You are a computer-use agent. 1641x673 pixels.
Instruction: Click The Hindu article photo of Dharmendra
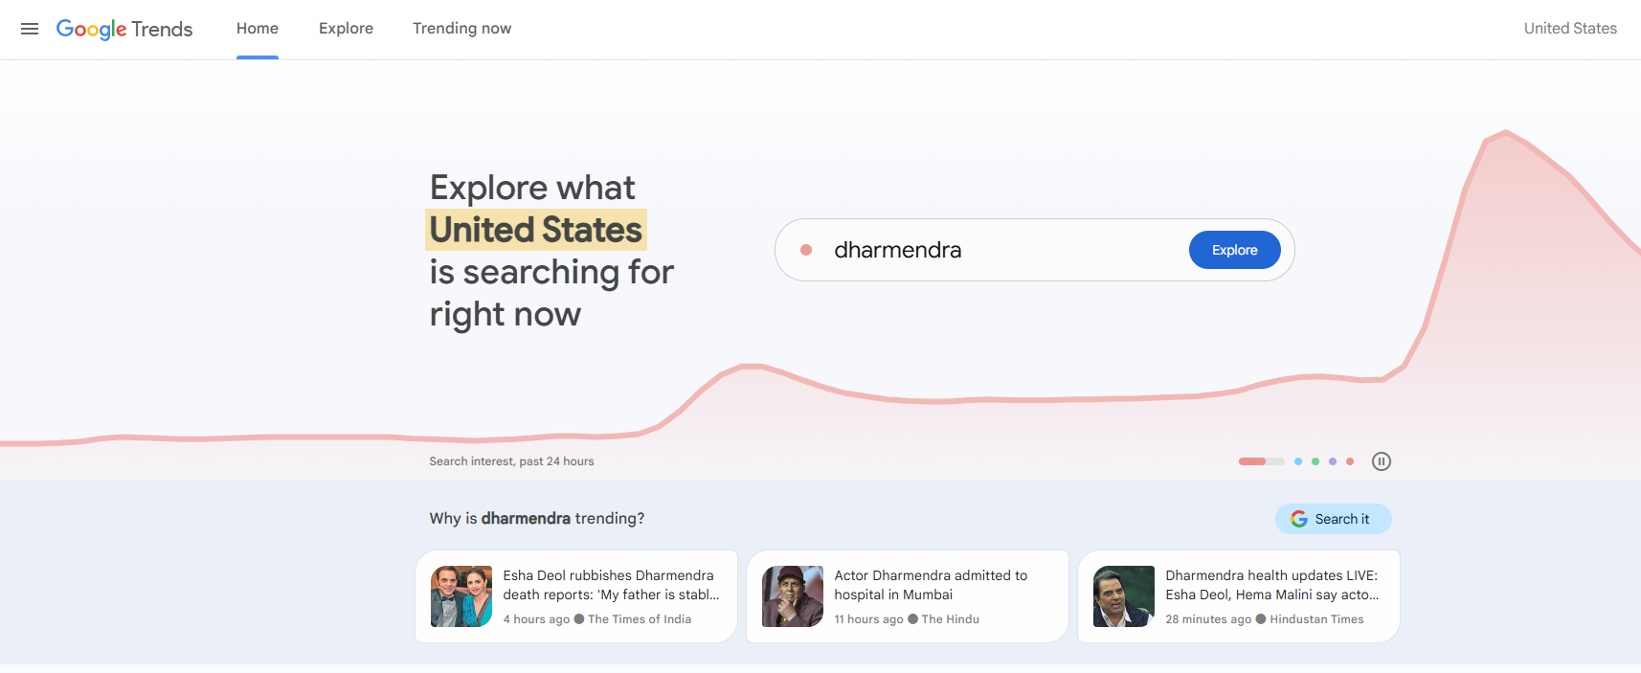(792, 595)
